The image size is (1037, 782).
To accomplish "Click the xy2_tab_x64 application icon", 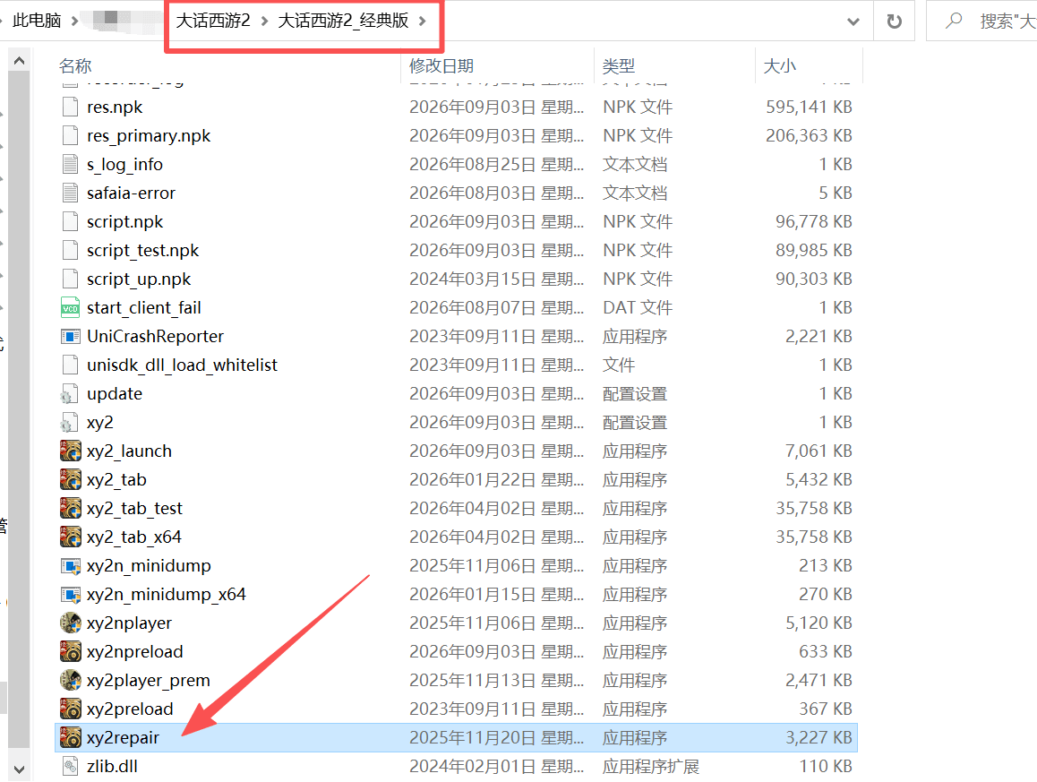I will click(x=70, y=537).
